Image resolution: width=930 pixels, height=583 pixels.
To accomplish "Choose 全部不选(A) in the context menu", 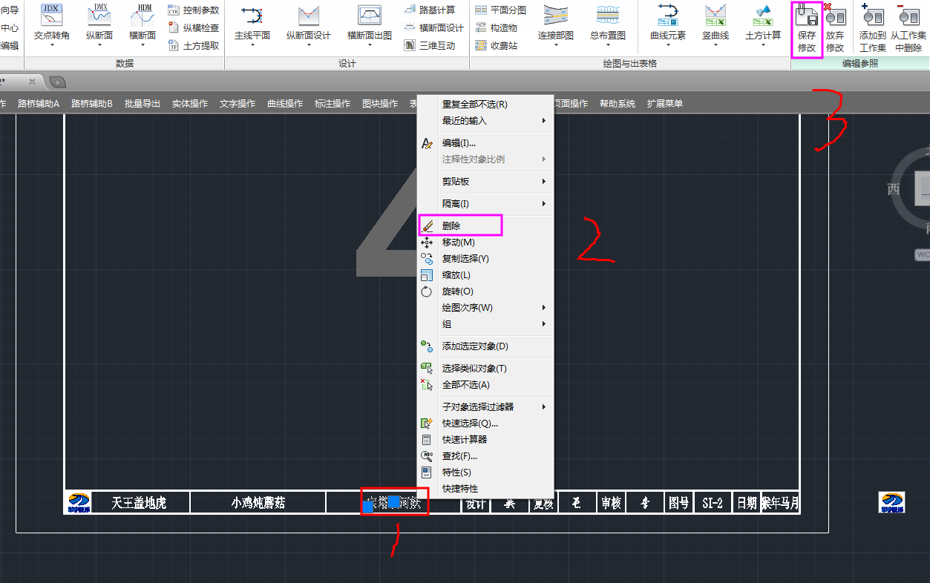I will pyautogui.click(x=485, y=385).
